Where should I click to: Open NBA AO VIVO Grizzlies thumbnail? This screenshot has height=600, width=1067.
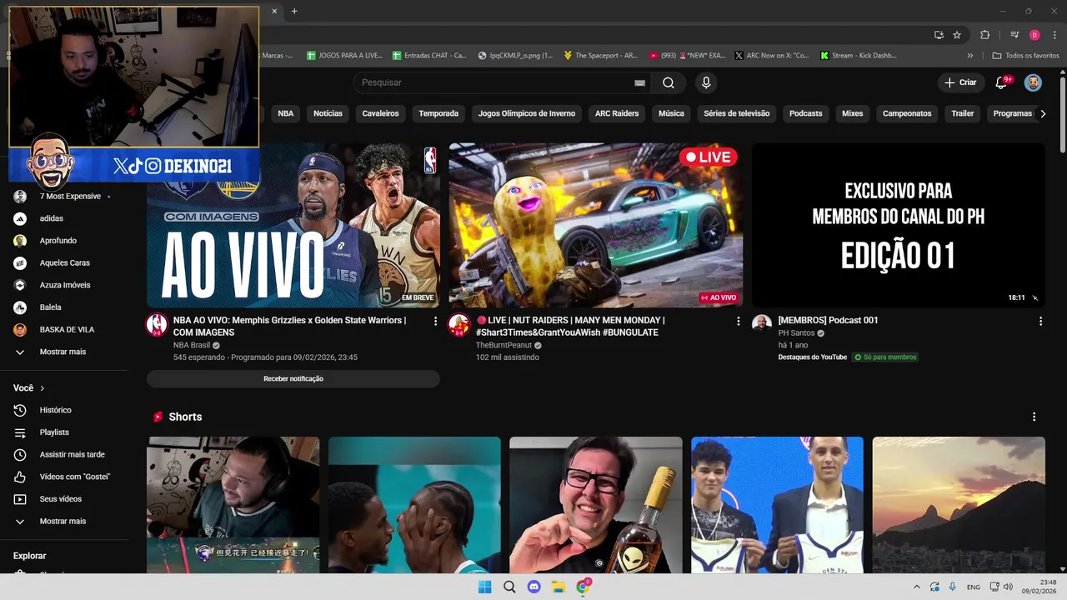pos(293,225)
